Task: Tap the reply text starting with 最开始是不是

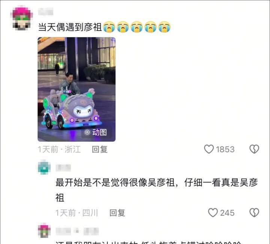Action: click(156, 190)
